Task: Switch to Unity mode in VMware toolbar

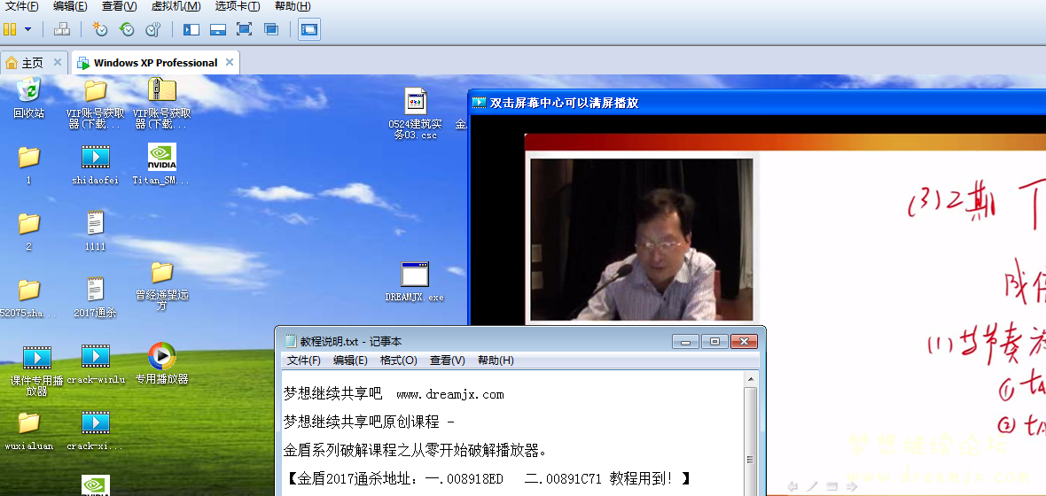Action: [271, 29]
